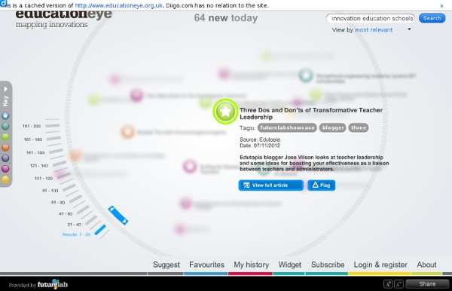The image size is (452, 291).
Task: Decrease text size icon
Action: tap(399, 284)
